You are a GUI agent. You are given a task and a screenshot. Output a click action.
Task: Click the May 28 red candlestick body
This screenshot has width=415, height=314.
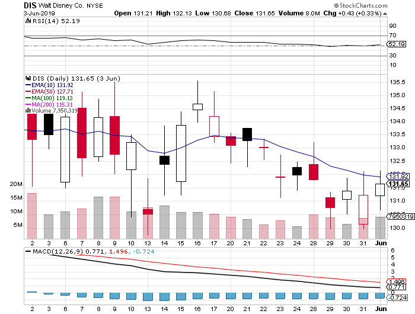tap(314, 172)
